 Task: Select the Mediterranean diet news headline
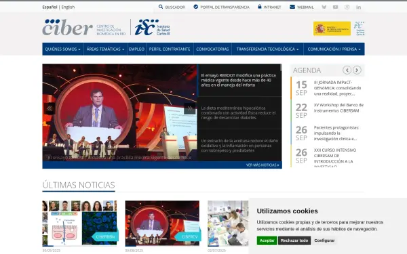click(x=239, y=112)
